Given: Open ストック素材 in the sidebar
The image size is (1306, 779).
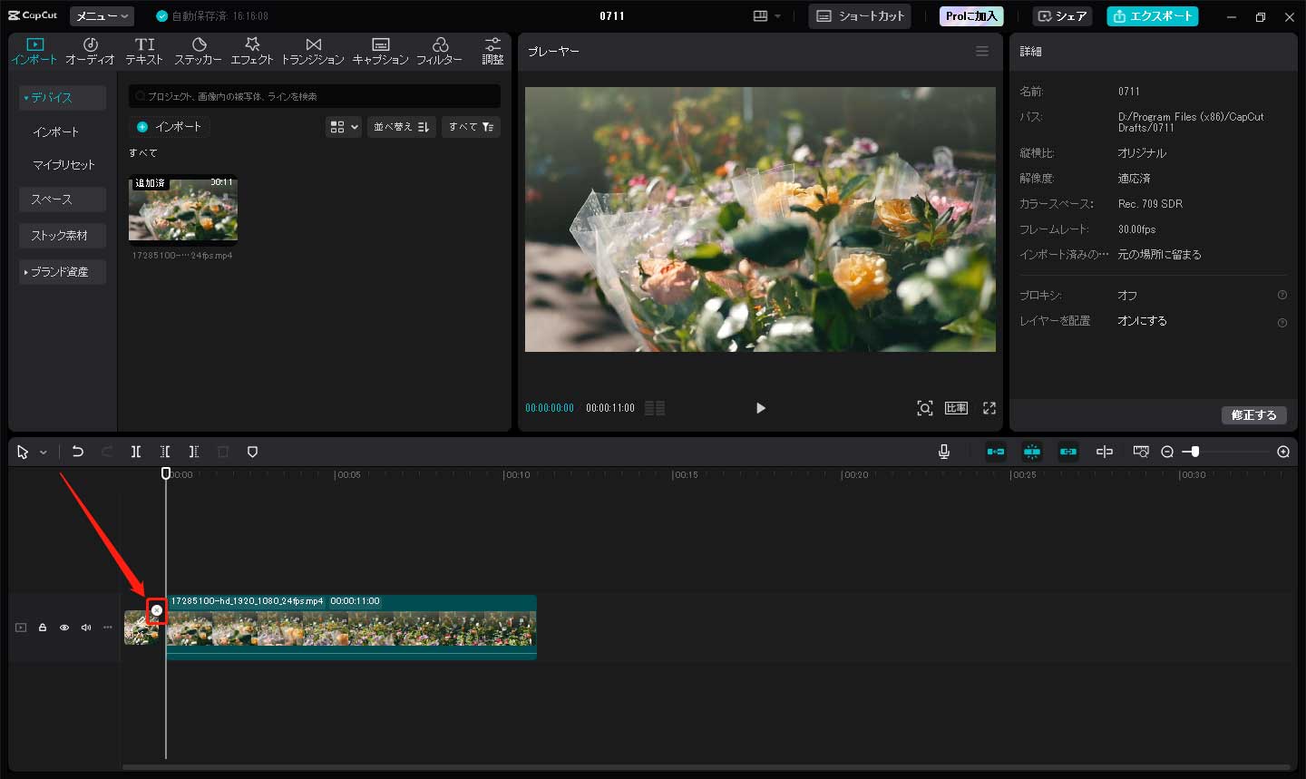Looking at the screenshot, I should click(63, 236).
